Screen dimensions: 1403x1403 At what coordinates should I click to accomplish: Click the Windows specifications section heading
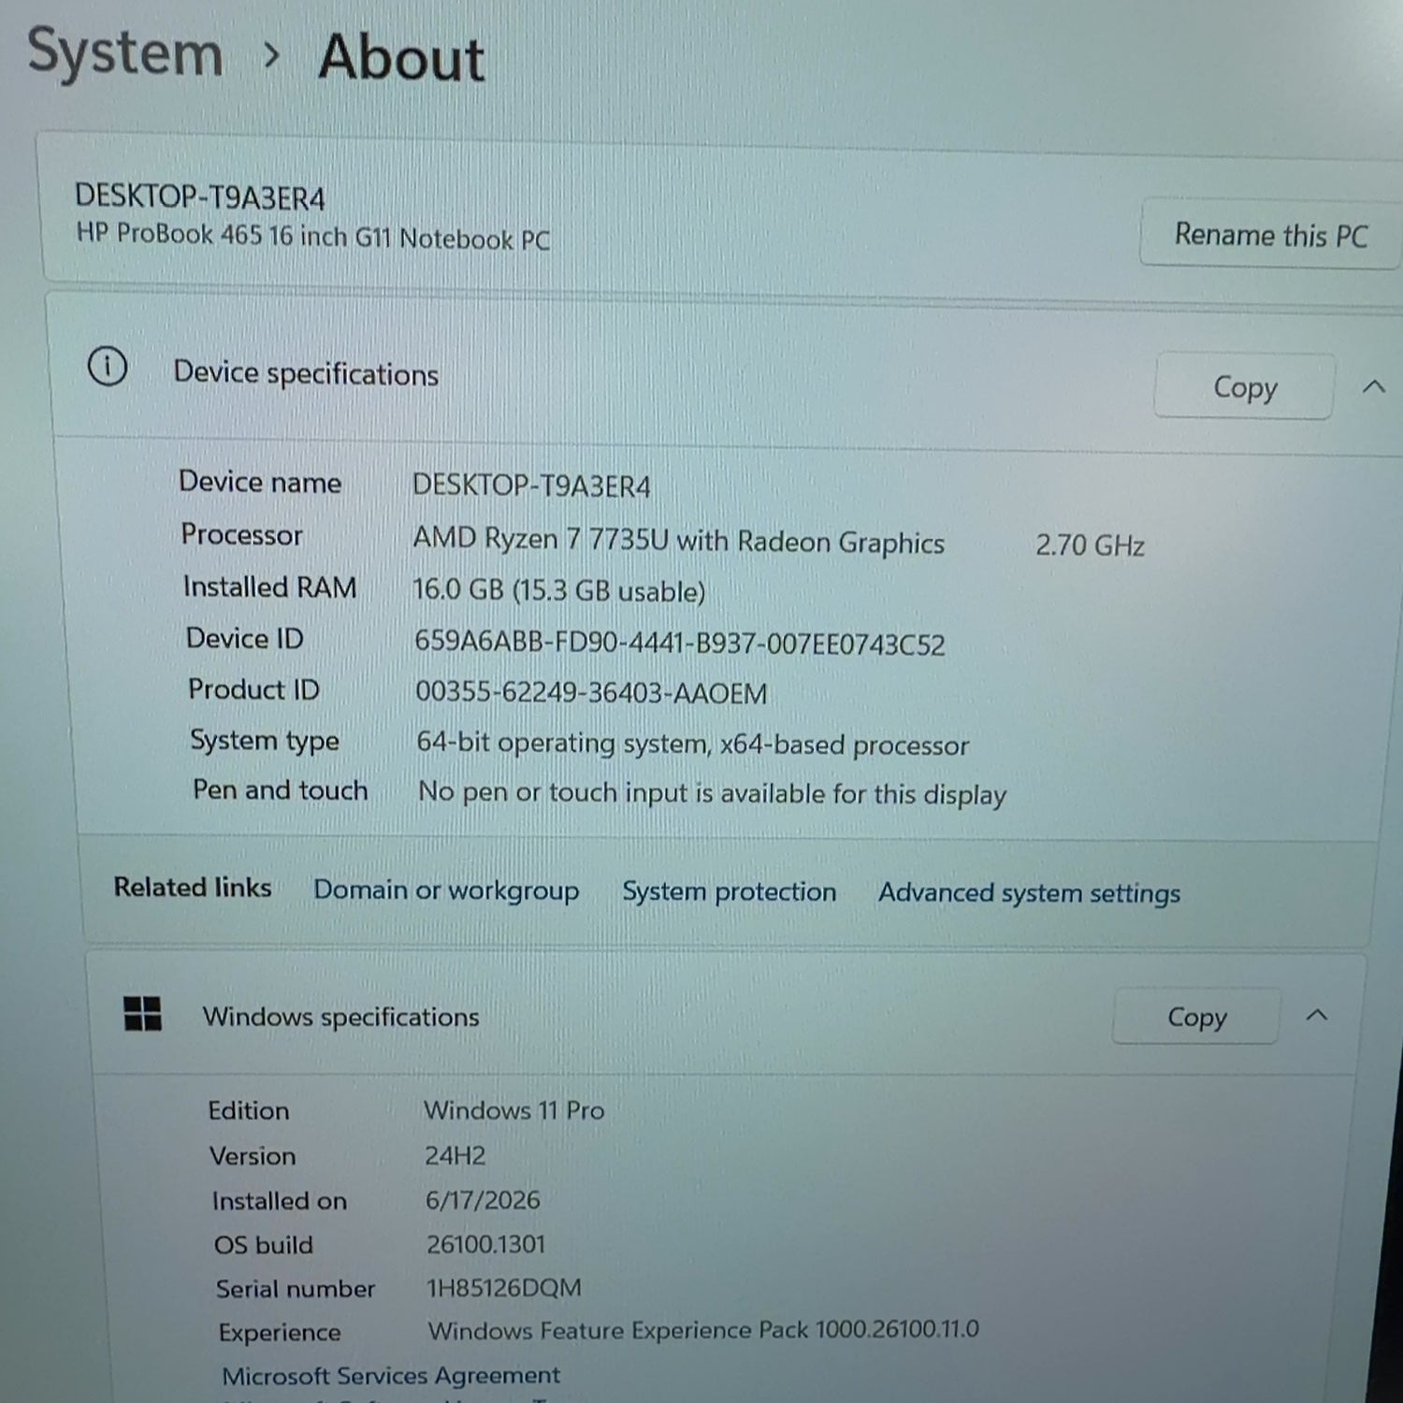[x=340, y=1016]
